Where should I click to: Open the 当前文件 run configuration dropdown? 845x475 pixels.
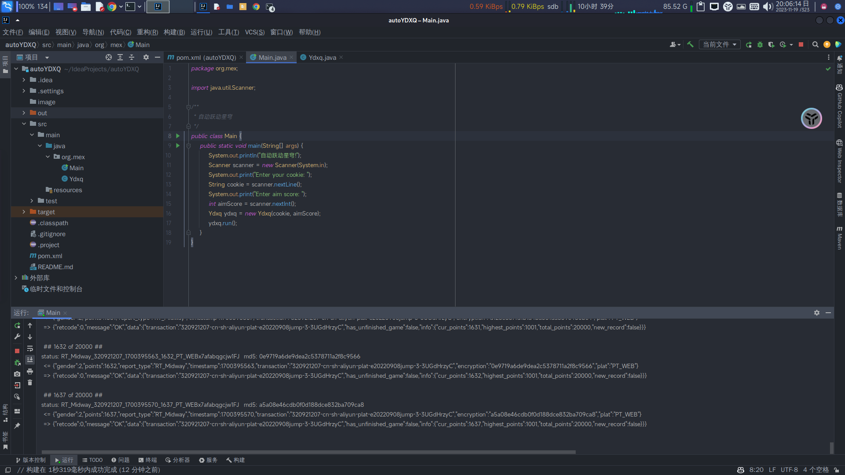(720, 44)
